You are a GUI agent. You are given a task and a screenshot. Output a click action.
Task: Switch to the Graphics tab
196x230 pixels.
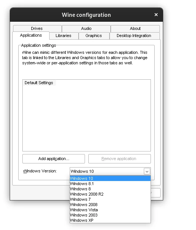(x=94, y=36)
